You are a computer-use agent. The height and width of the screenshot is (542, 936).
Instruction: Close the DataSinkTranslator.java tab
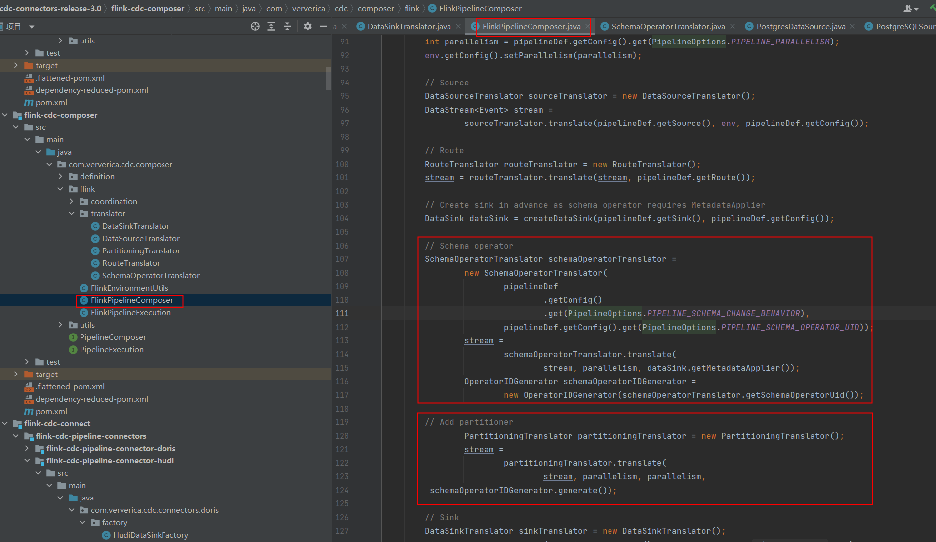(x=458, y=26)
